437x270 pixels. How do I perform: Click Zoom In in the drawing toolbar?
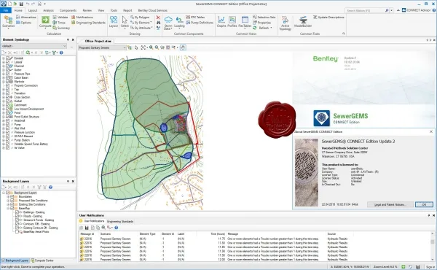point(151,47)
